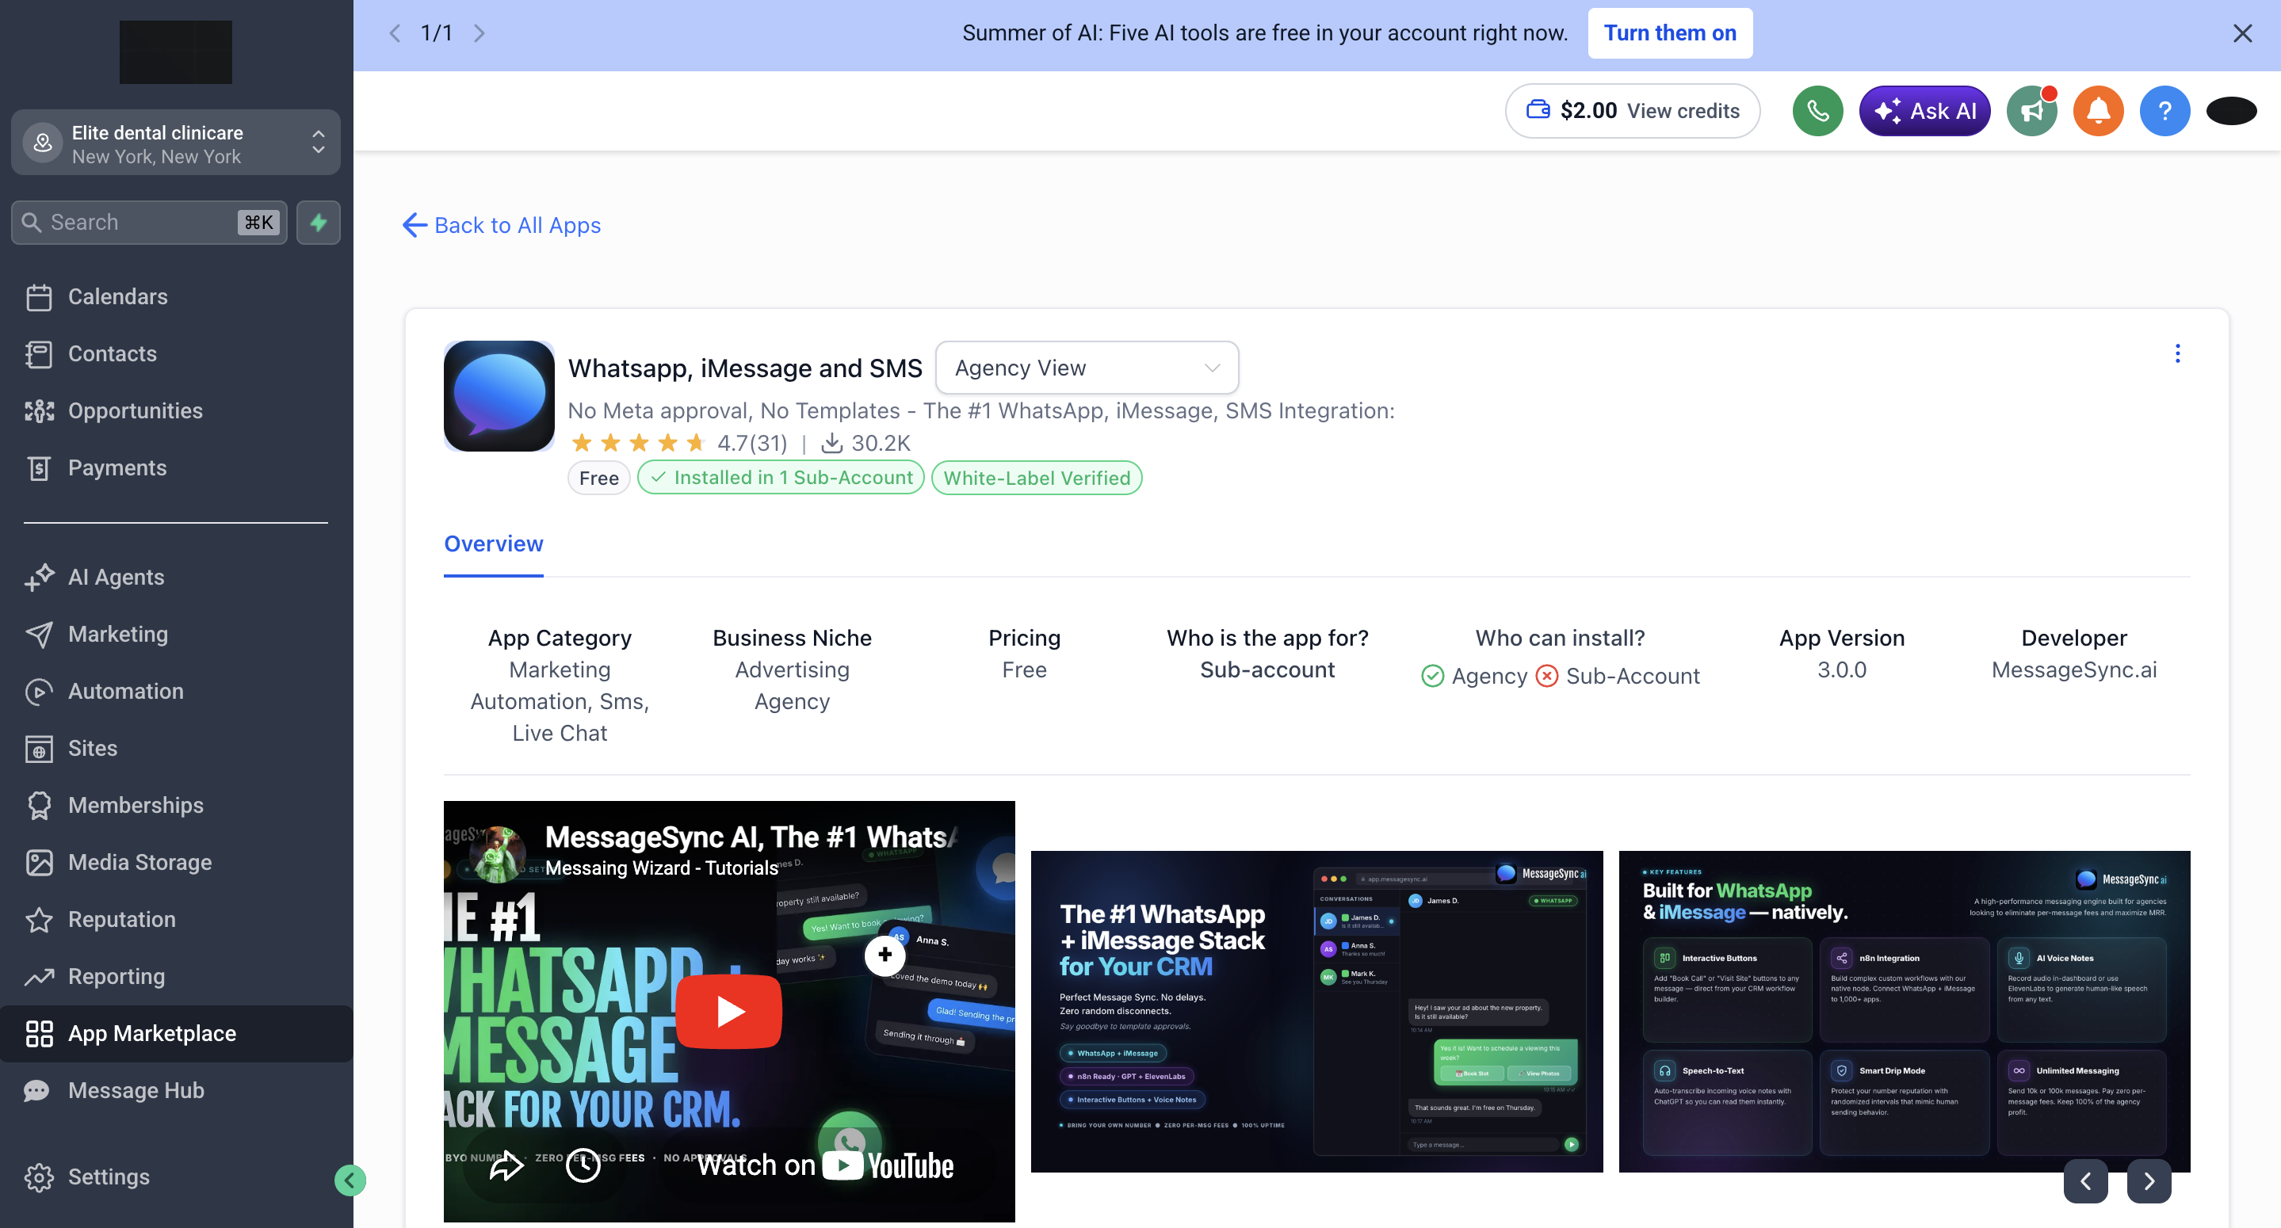The height and width of the screenshot is (1228, 2281).
Task: Click the megaphone announcements icon
Action: click(x=2031, y=111)
